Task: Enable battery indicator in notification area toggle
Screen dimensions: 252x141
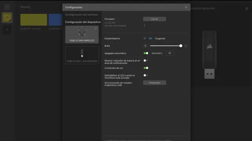Action: [146, 61]
